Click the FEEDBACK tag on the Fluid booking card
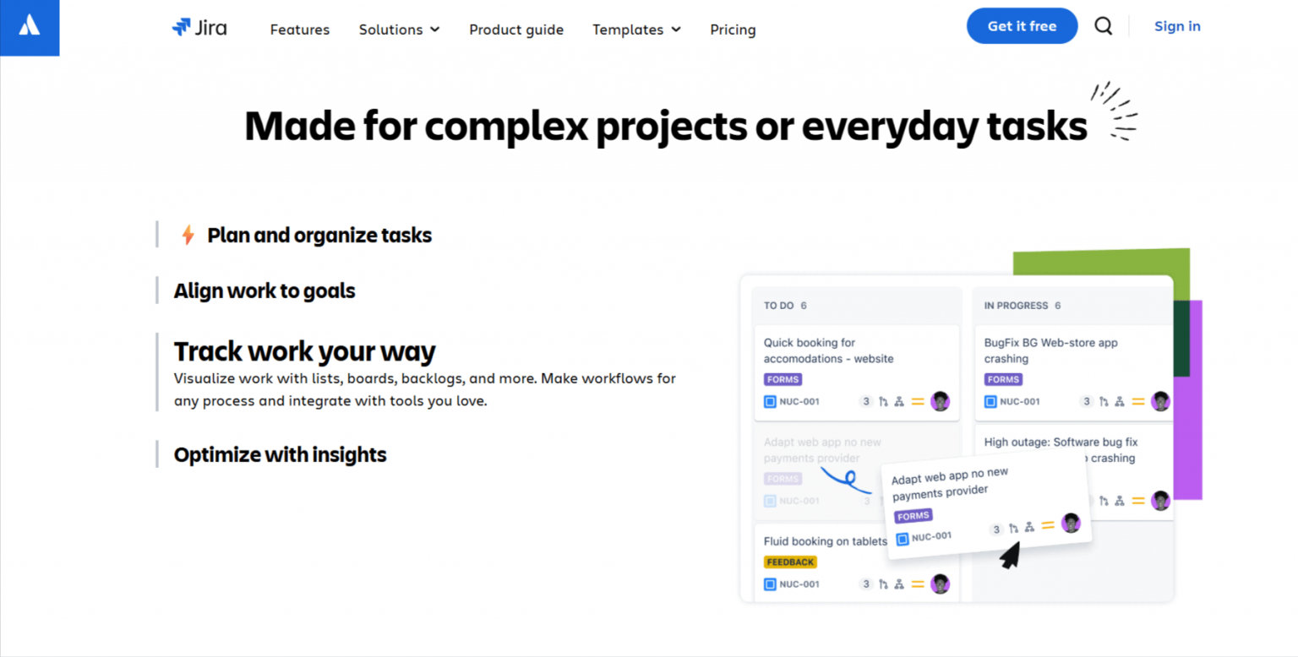The image size is (1298, 657). click(789, 562)
